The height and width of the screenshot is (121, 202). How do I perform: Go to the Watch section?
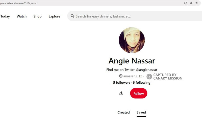(x=22, y=16)
